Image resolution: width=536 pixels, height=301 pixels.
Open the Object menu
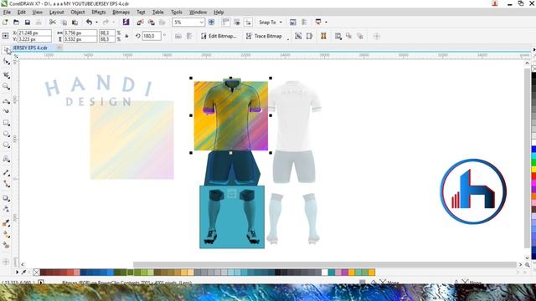coord(78,13)
